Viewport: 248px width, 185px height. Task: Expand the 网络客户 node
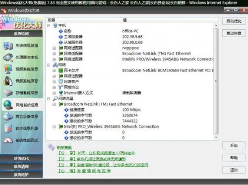point(54,82)
